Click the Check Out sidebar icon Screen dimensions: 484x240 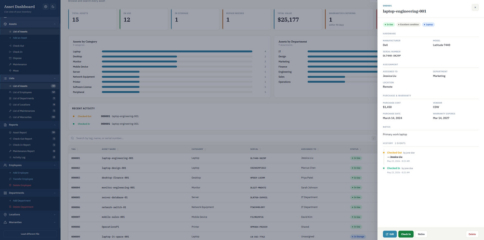[x=10, y=46]
